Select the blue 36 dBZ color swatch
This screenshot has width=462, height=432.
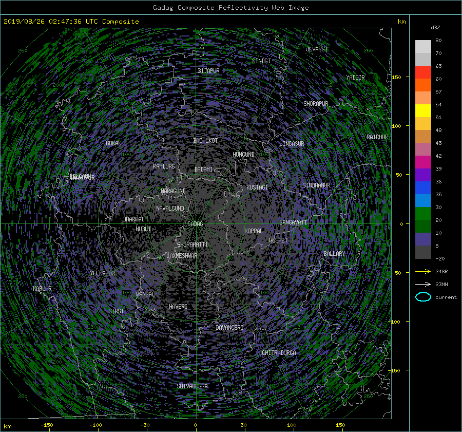423,187
